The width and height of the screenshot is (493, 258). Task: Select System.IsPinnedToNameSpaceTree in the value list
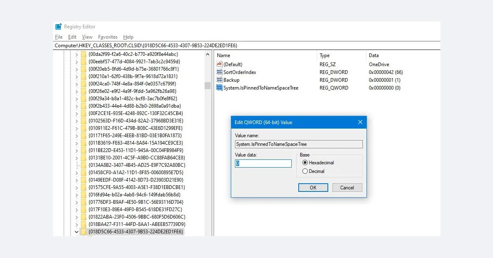pyautogui.click(x=261, y=88)
